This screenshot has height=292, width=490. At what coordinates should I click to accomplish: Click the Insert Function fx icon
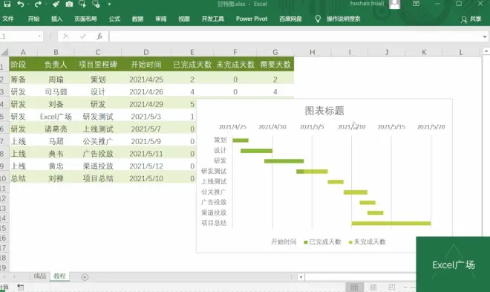click(99, 36)
